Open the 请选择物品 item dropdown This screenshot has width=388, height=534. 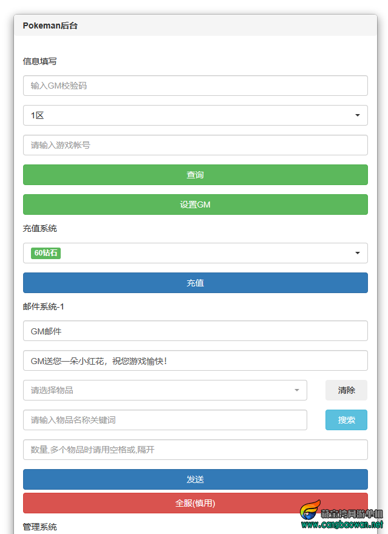point(165,390)
